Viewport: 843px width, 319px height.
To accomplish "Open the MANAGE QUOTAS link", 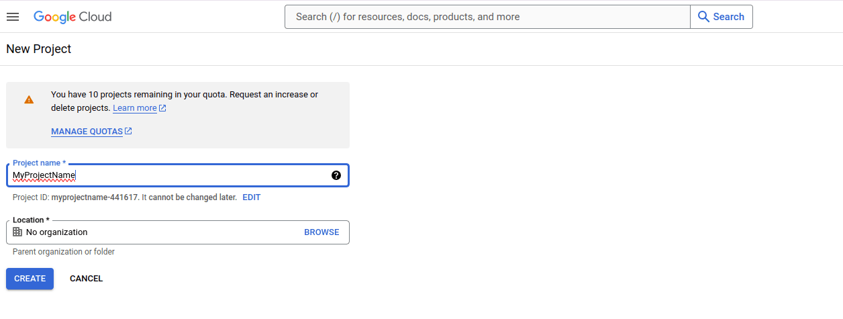I will coord(87,132).
